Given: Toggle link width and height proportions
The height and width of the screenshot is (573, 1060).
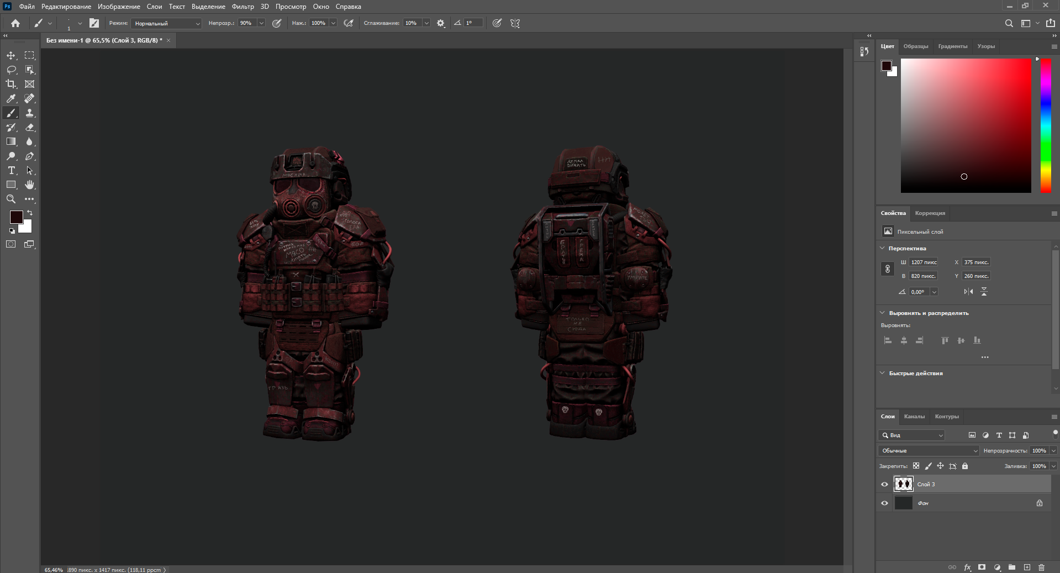Looking at the screenshot, I should pyautogui.click(x=888, y=269).
